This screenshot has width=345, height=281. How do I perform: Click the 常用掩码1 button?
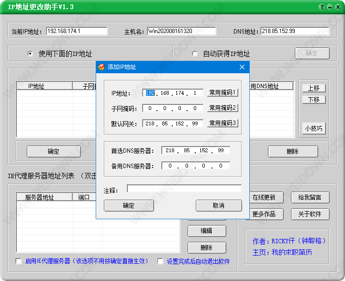[223, 93]
